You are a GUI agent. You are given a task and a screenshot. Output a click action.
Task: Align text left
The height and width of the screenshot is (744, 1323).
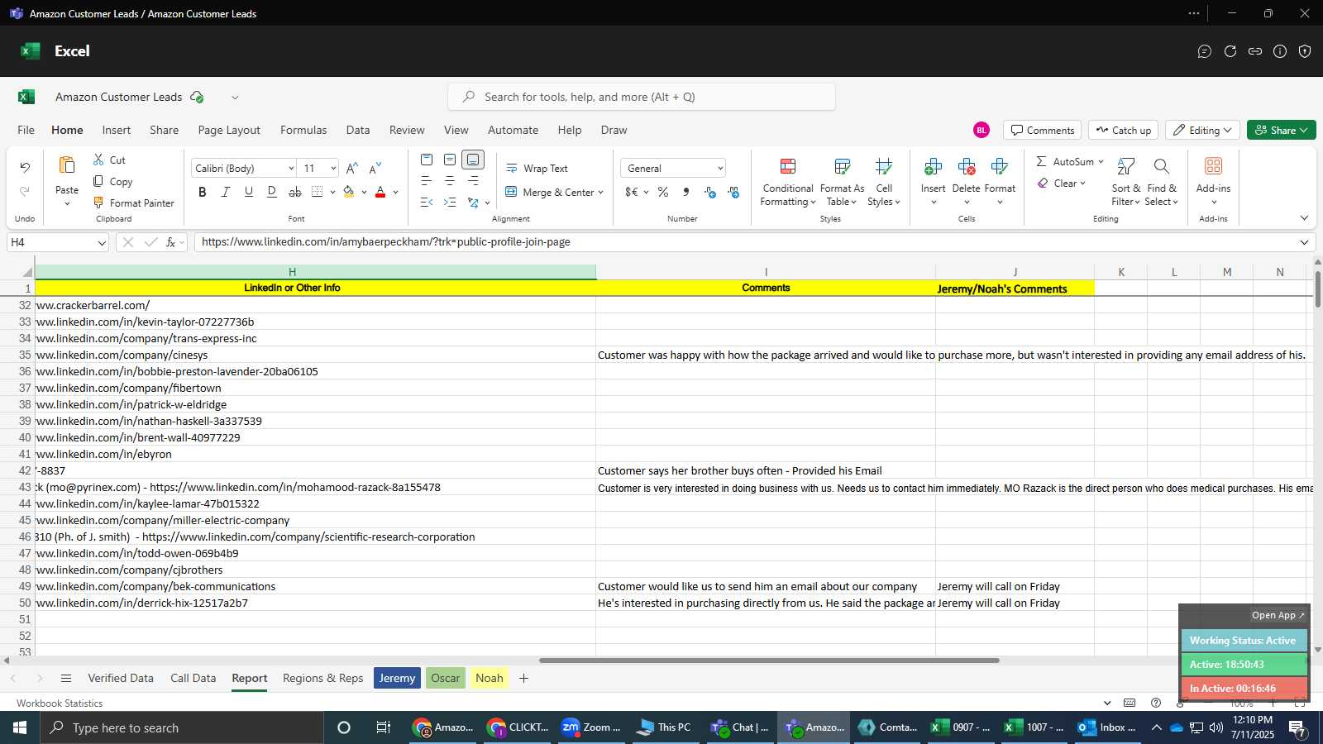(x=427, y=181)
